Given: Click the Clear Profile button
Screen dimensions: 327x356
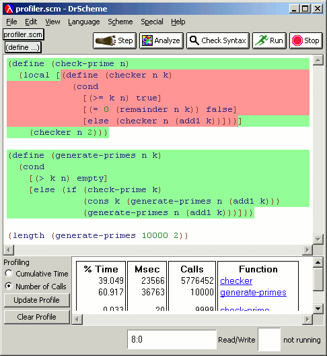Looking at the screenshot, I should coord(37,317).
